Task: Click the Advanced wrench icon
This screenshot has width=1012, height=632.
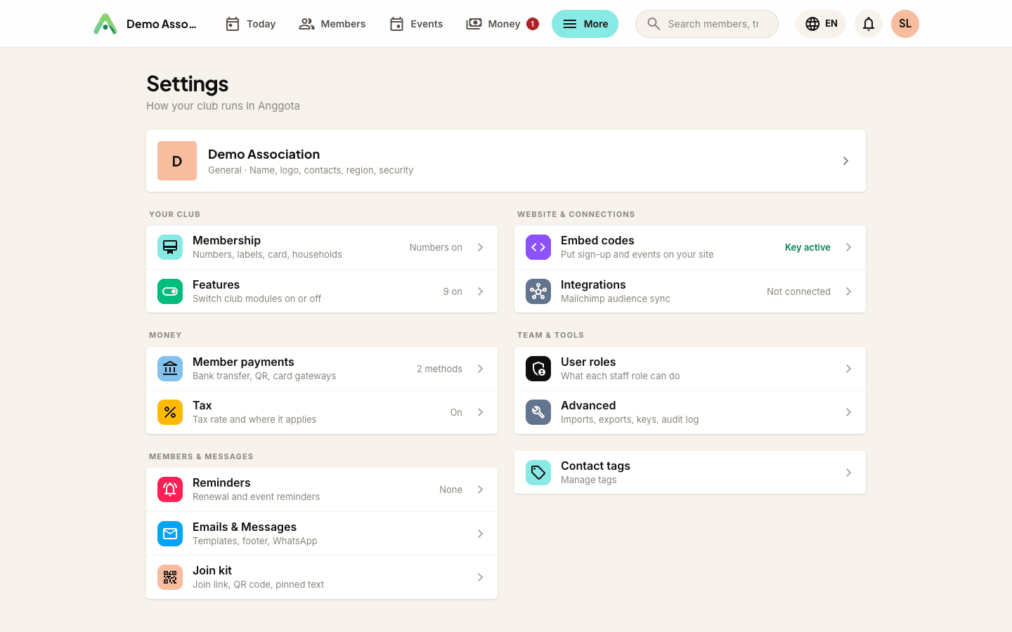Action: point(538,412)
